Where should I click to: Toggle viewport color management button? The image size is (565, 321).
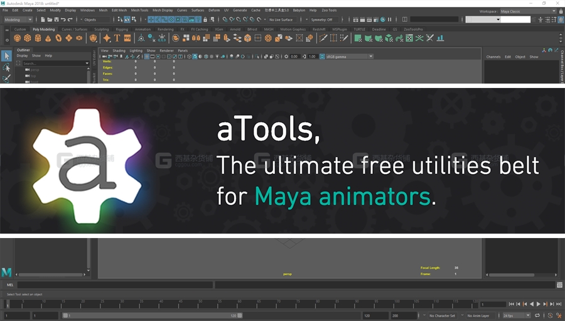click(322, 57)
